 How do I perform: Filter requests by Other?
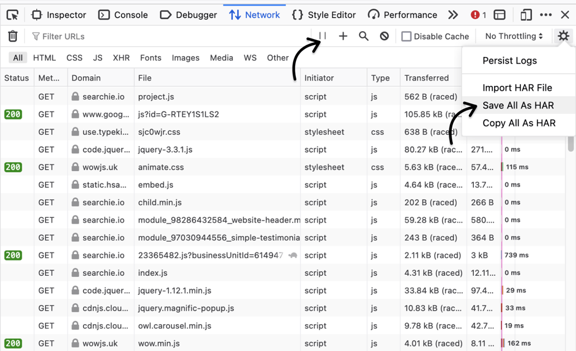(278, 57)
